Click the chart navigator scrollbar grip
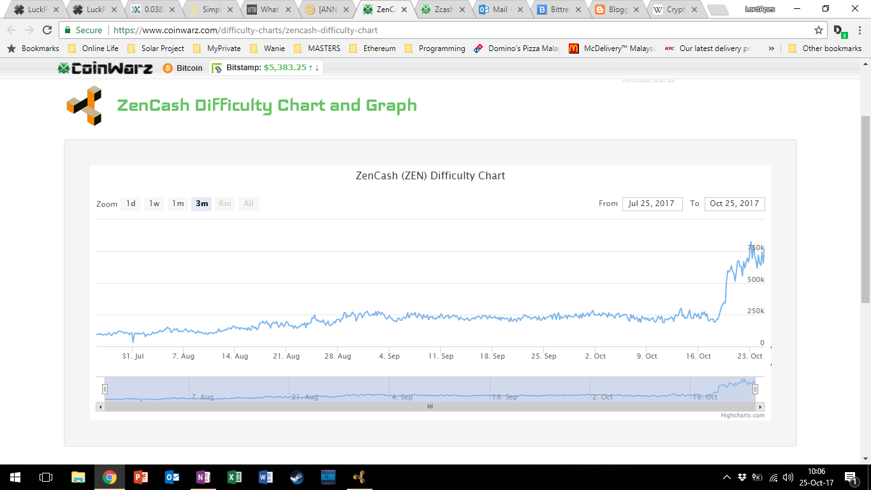Screen dimensions: 871x490 [x=430, y=406]
